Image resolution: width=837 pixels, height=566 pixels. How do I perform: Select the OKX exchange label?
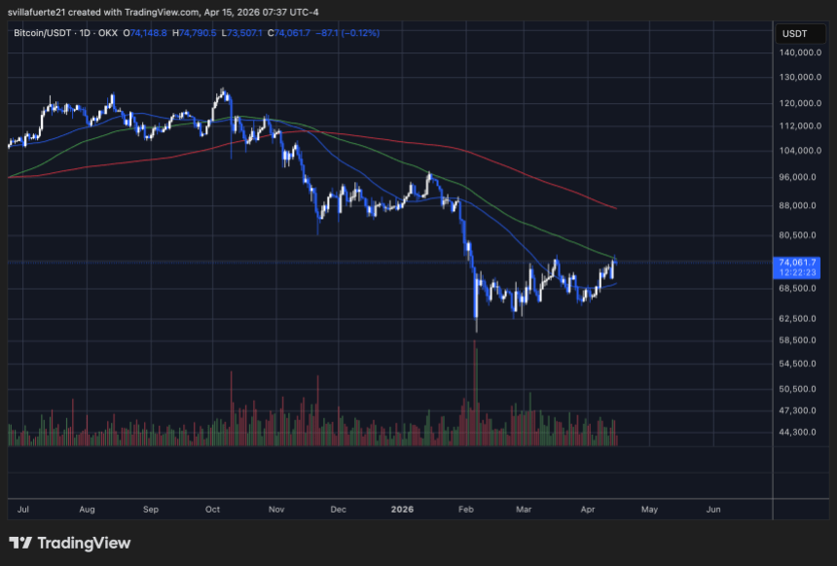107,33
